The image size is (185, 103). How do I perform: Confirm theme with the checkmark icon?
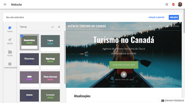(x=52, y=27)
